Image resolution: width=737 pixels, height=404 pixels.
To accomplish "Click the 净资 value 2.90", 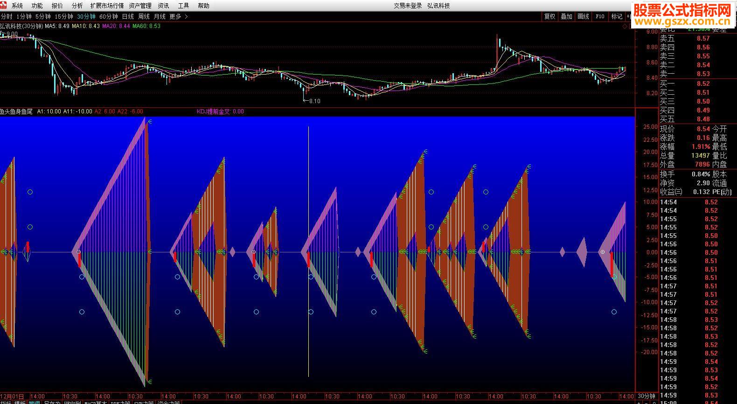I will [703, 183].
